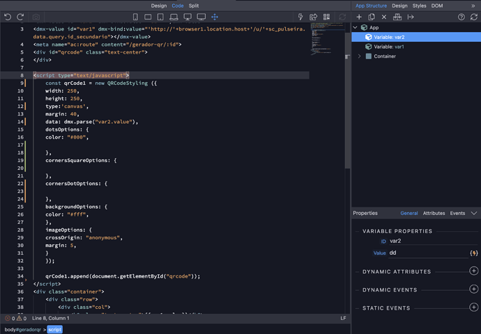Switch to Code view tab
This screenshot has width=481, height=334.
[x=178, y=6]
